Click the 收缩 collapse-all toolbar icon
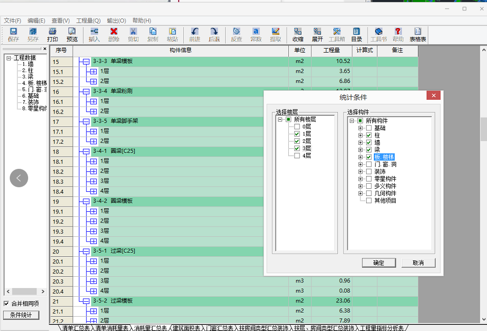Viewport: 487px width, 331px height. (298, 35)
